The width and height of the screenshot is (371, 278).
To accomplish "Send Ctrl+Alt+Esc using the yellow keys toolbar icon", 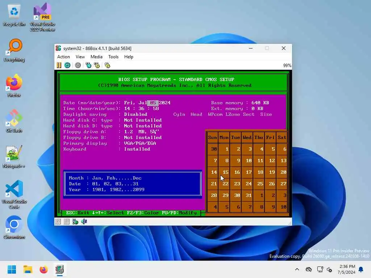I will click(x=97, y=65).
